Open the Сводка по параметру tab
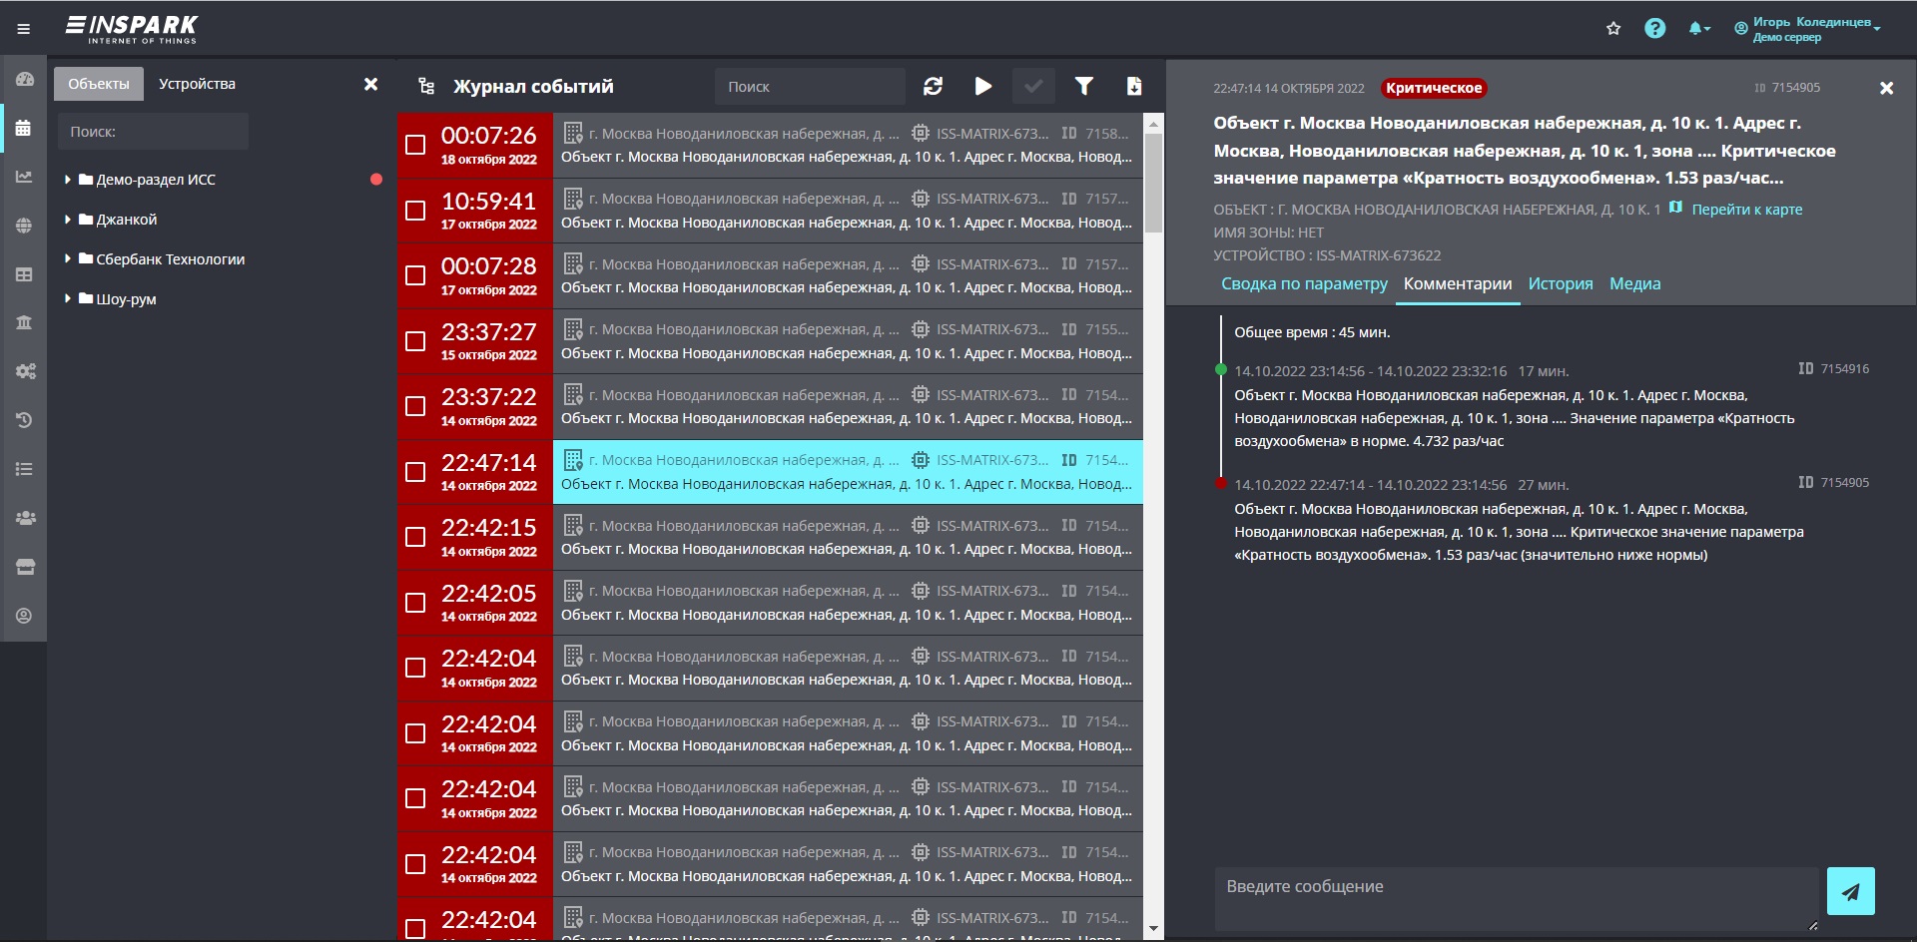 click(x=1304, y=284)
